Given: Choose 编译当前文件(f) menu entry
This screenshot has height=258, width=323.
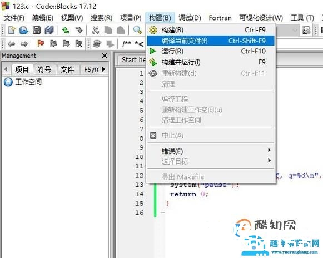Looking at the screenshot, I should (x=211, y=41).
